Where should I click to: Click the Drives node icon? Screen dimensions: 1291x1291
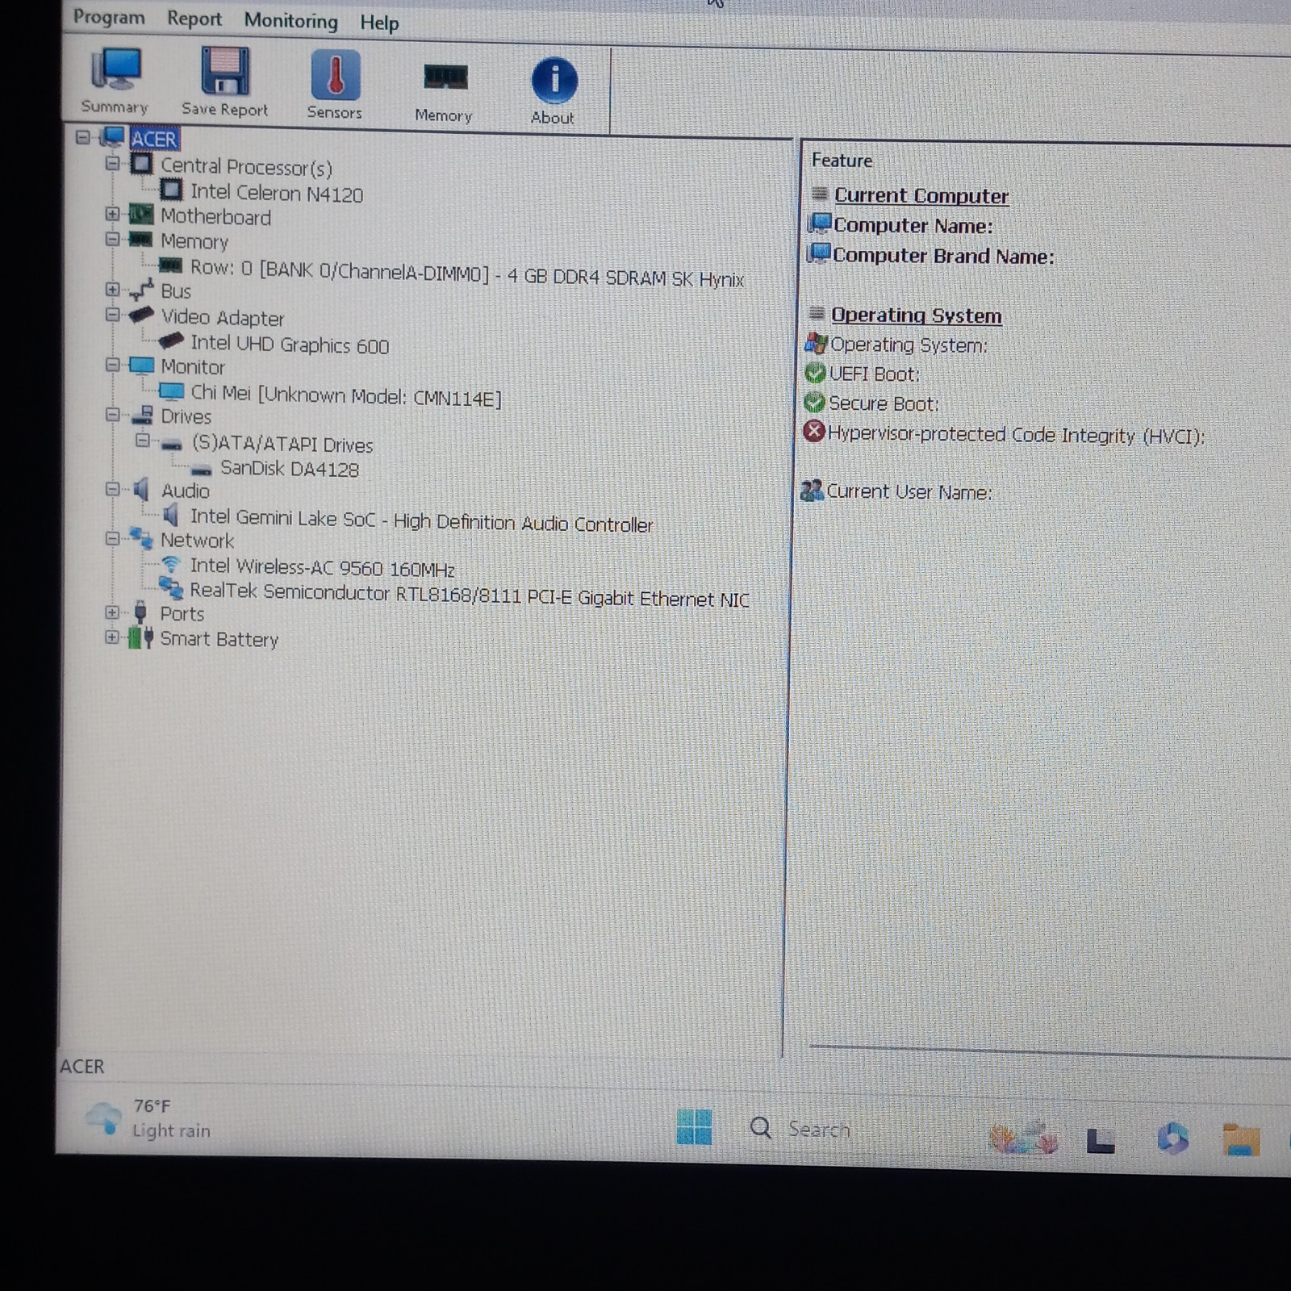point(142,415)
